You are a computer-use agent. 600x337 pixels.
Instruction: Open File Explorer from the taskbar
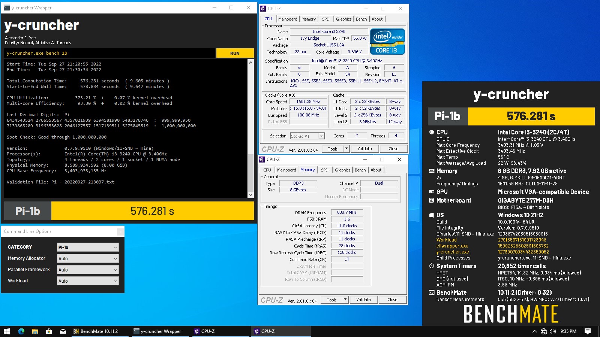click(35, 331)
